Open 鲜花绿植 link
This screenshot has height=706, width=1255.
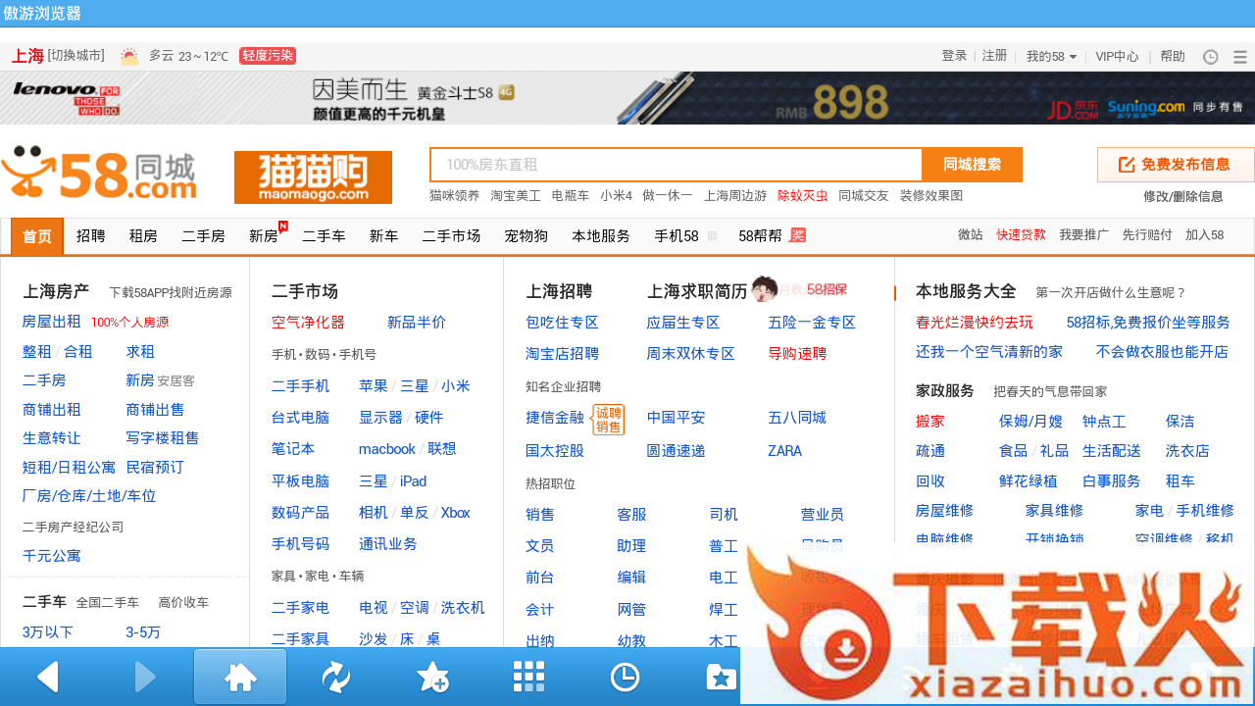tap(1029, 481)
